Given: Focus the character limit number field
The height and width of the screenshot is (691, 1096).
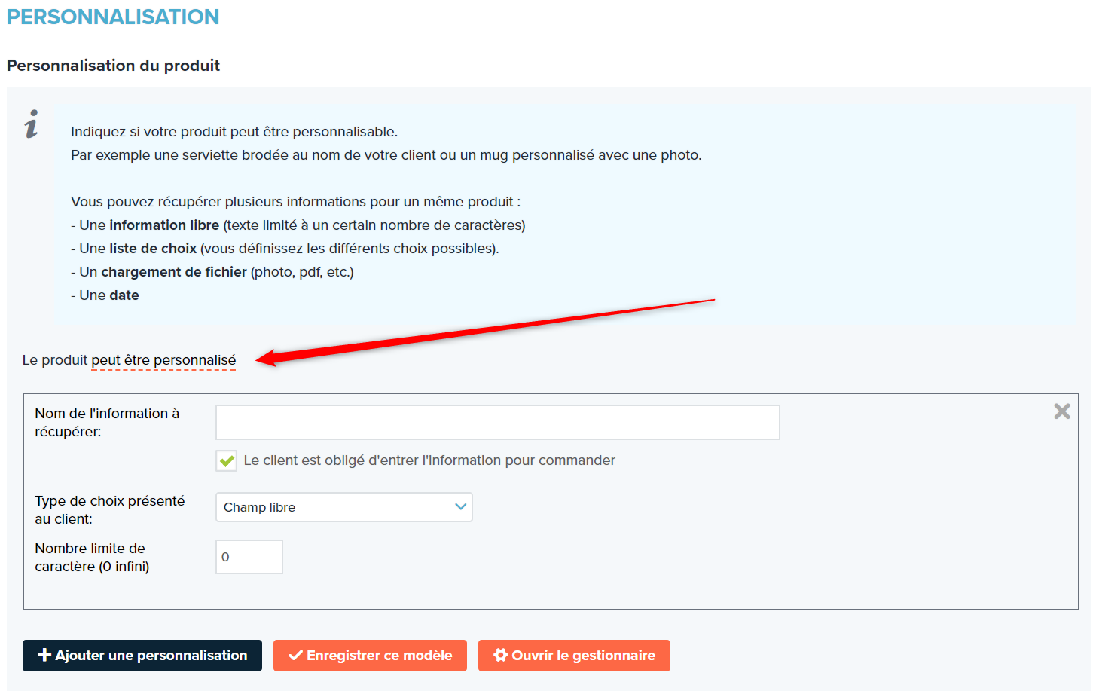Looking at the screenshot, I should tap(249, 557).
